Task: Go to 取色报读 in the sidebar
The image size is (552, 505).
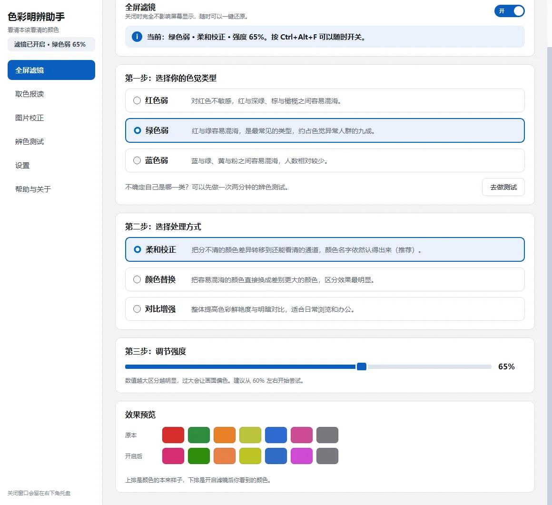Action: click(51, 94)
